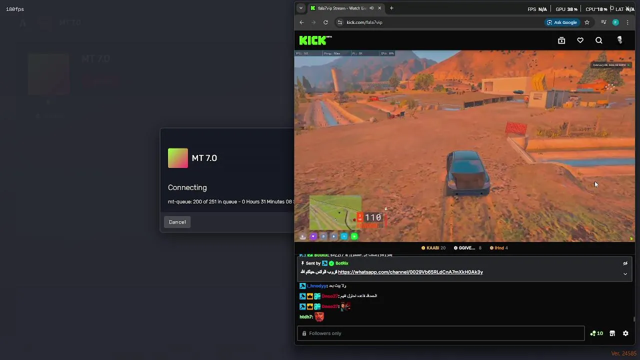Open the htdh7 chat username

(x=305, y=317)
